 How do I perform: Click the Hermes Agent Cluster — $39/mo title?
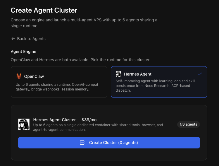pos(65,120)
